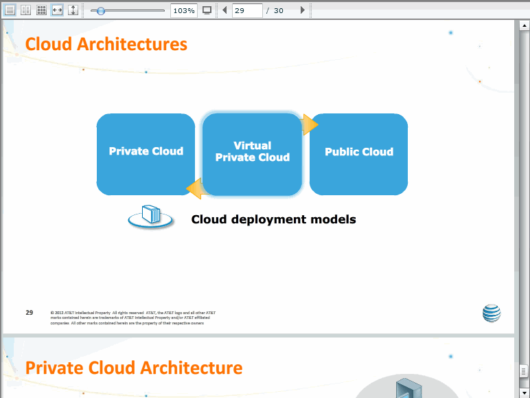Open thumbnail grid view

(x=42, y=10)
